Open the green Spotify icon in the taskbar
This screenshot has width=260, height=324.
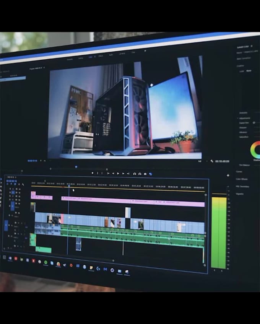pos(45,262)
